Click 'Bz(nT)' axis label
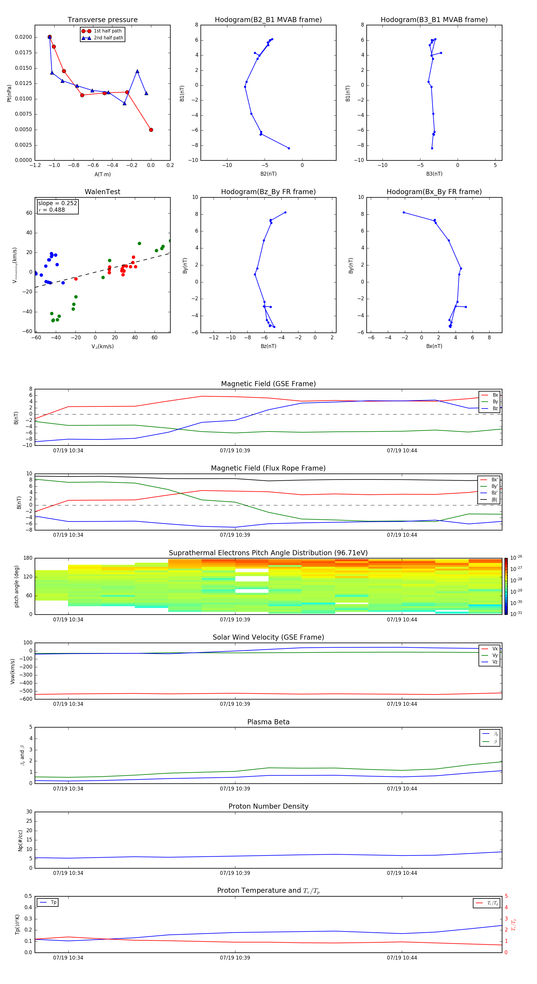Screen dimensions: 537x984 coord(268,346)
